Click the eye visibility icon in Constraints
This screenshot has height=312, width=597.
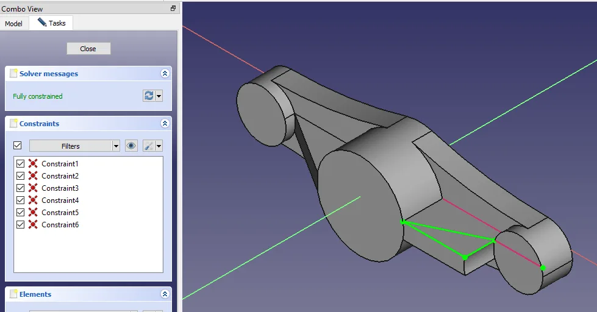(x=131, y=146)
